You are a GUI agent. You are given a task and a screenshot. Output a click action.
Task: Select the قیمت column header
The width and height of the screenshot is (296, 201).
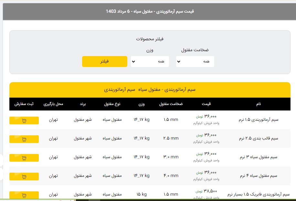pos(206,104)
